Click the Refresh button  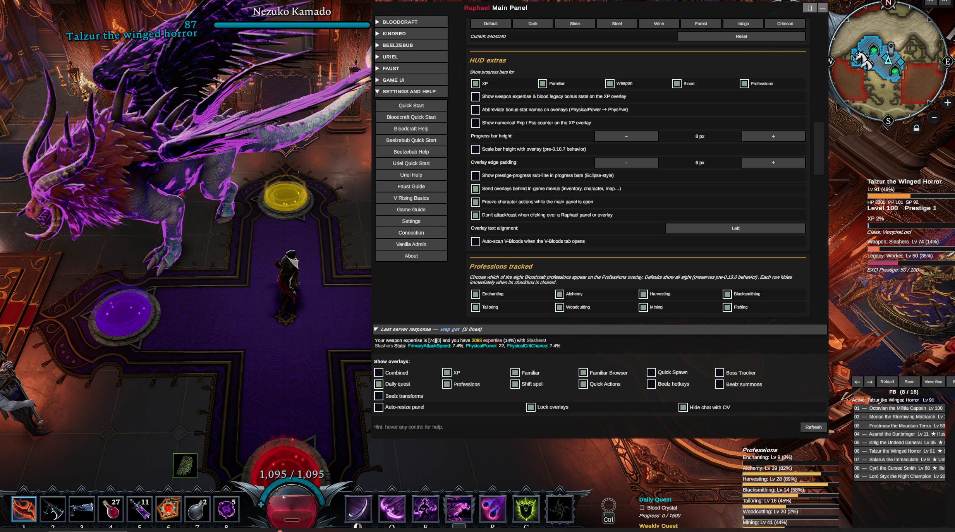point(813,427)
